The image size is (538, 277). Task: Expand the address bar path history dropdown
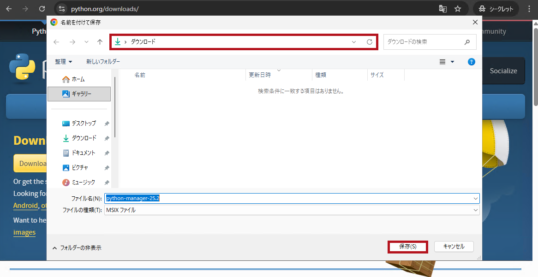point(354,42)
